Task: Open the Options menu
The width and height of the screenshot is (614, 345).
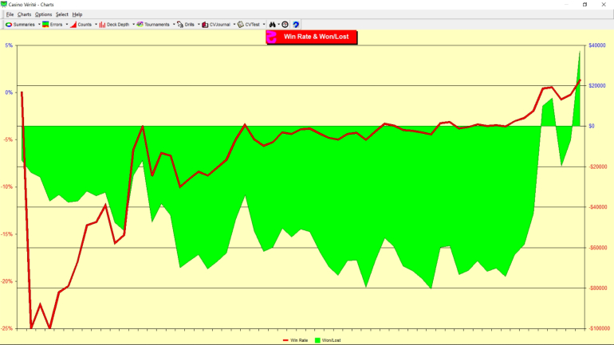Action: [43, 14]
